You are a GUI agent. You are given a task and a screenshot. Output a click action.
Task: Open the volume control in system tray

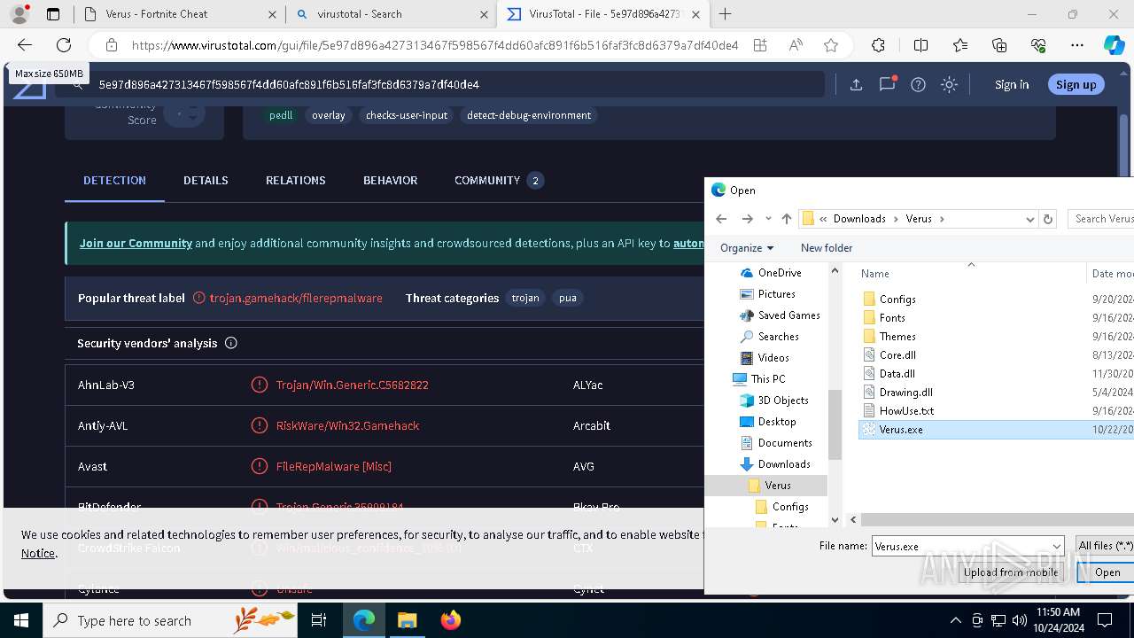pos(1019,620)
